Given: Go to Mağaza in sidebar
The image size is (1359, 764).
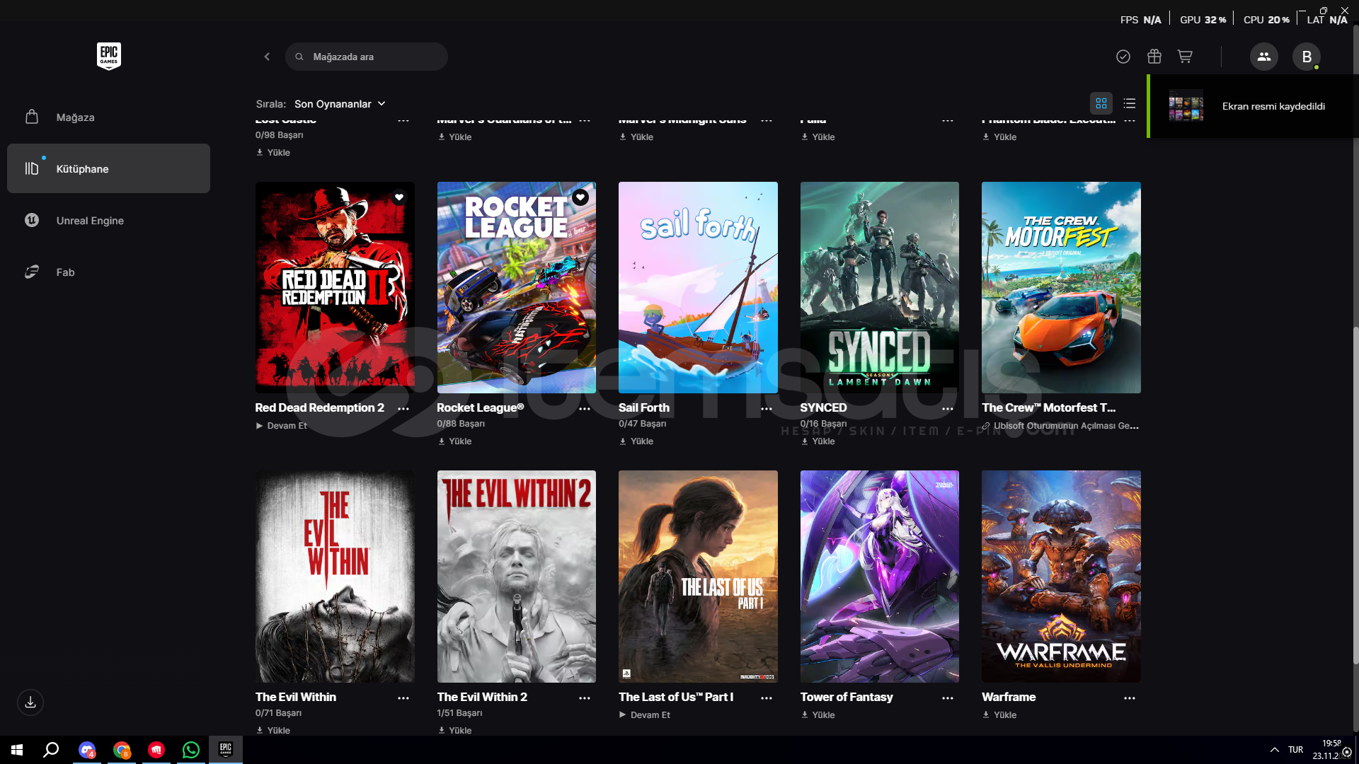Looking at the screenshot, I should [75, 117].
